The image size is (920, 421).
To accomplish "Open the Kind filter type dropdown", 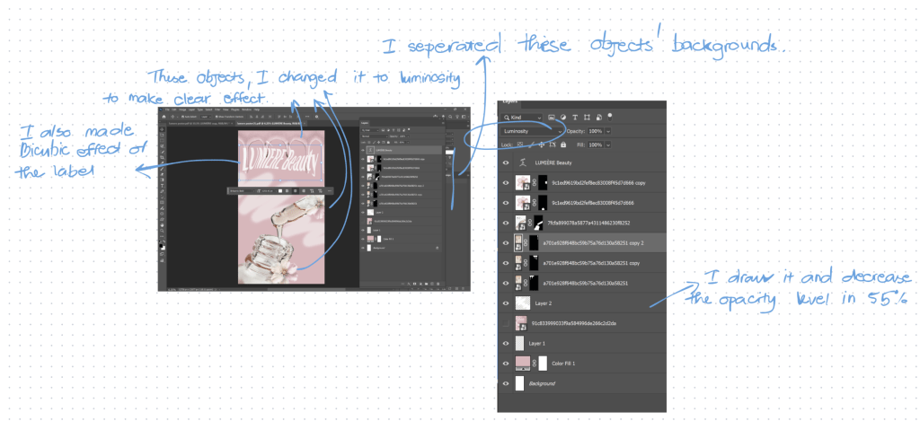I will click(x=521, y=117).
